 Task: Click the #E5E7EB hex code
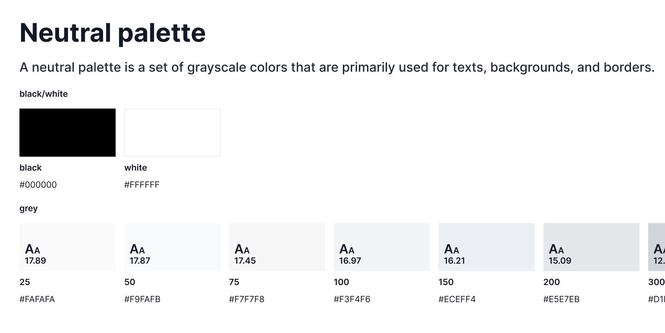pyautogui.click(x=561, y=299)
